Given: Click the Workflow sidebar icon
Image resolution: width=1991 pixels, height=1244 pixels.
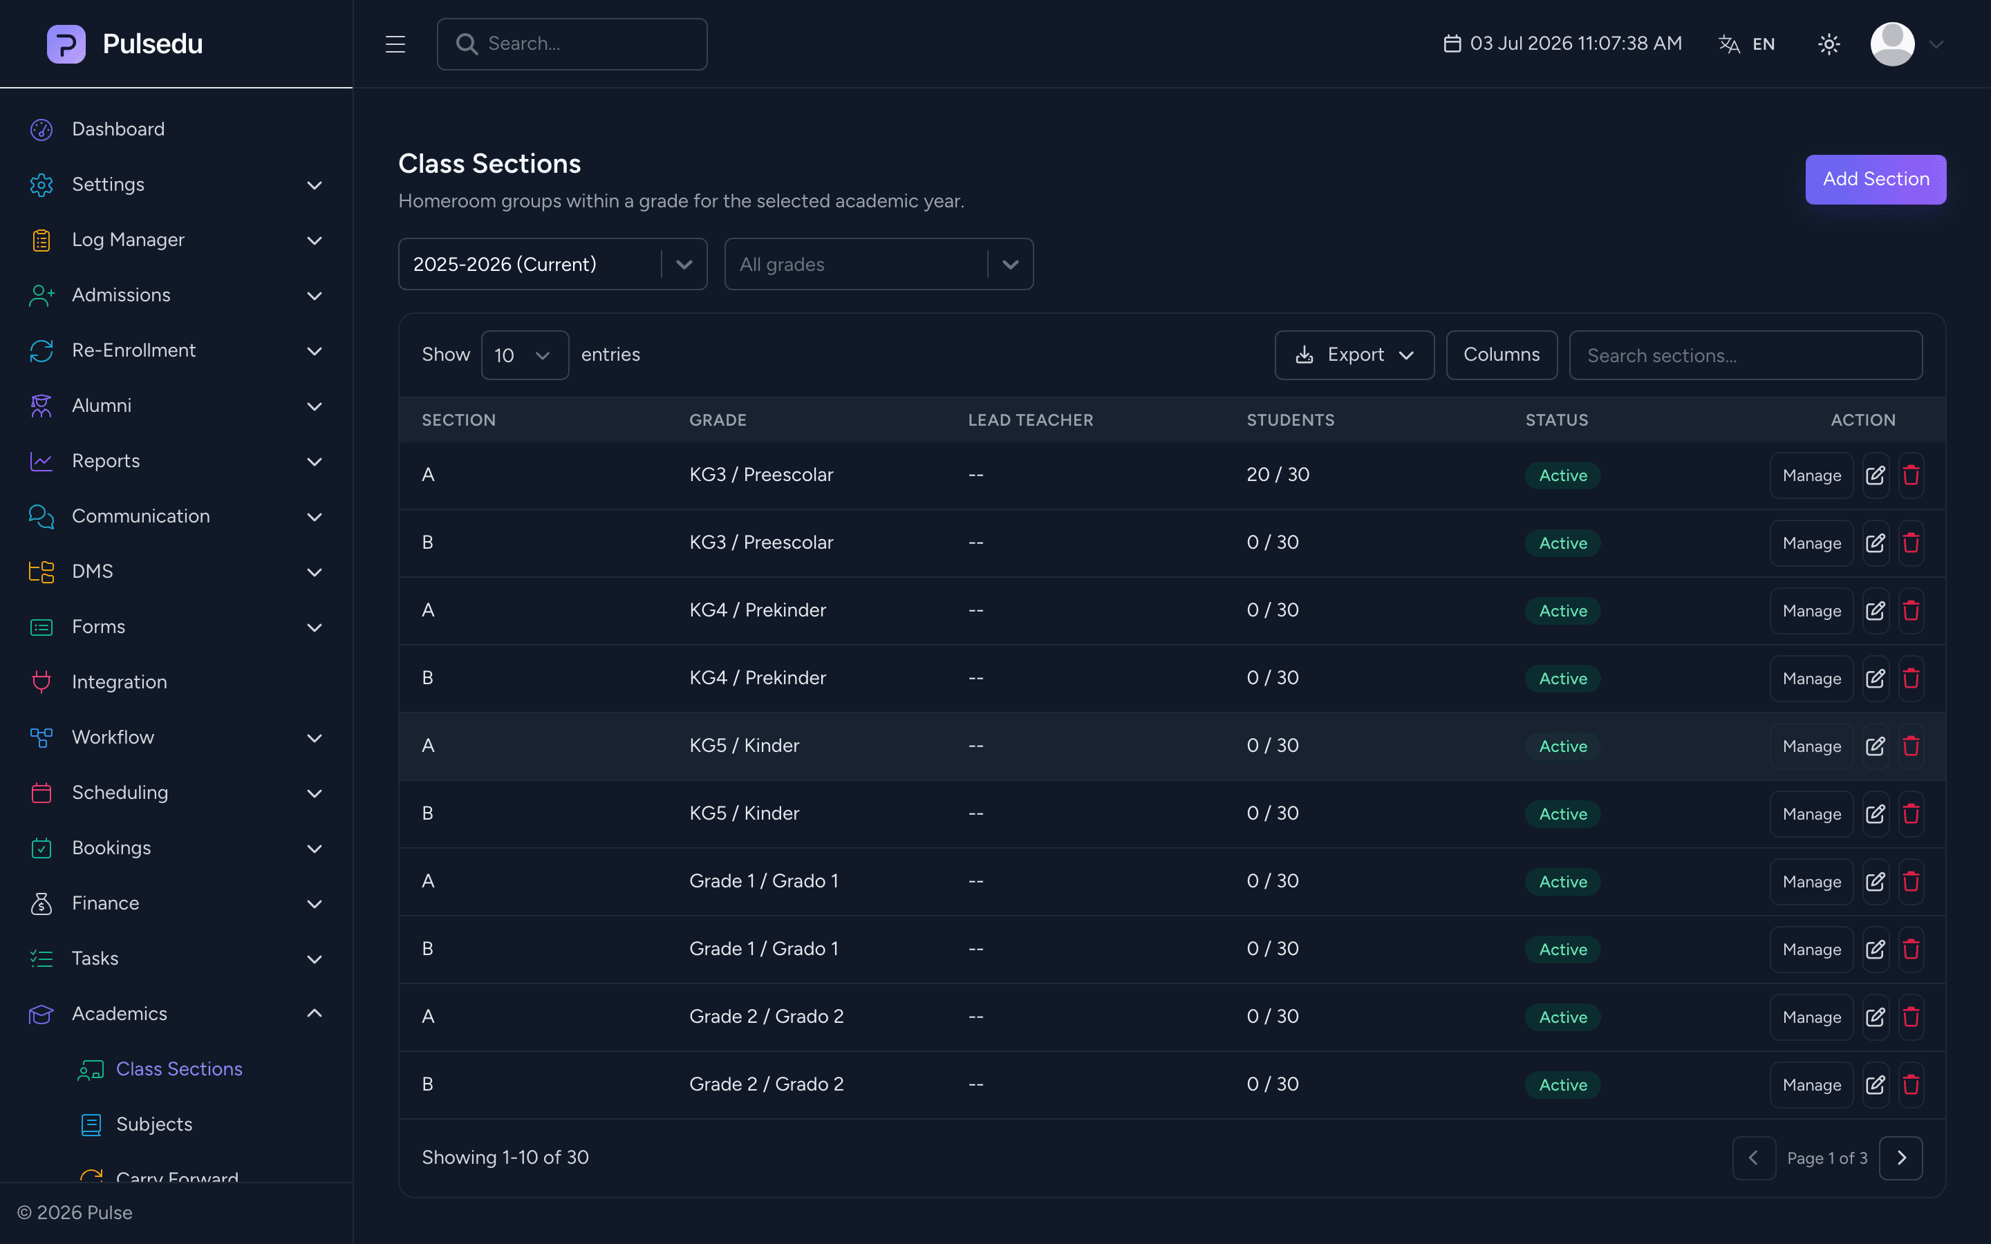Looking at the screenshot, I should pyautogui.click(x=41, y=737).
